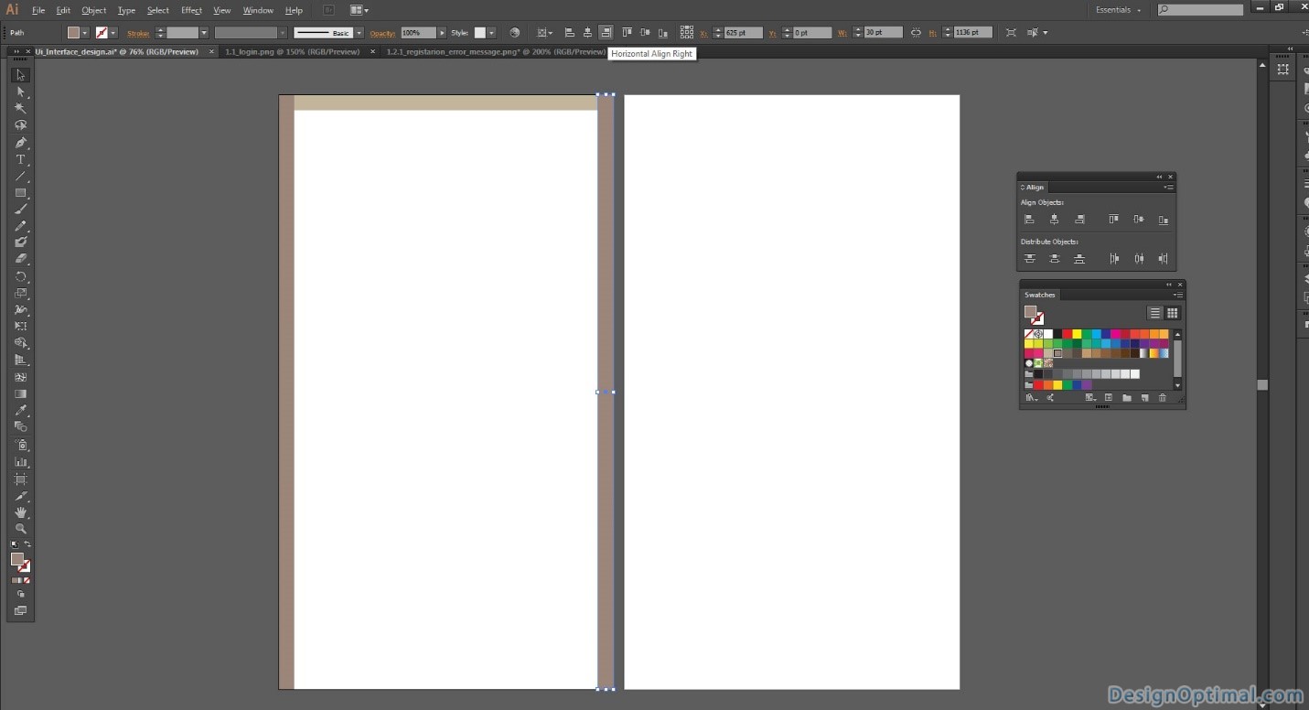Open the fill color dropdown in control bar
This screenshot has width=1309, height=710.
tap(84, 33)
